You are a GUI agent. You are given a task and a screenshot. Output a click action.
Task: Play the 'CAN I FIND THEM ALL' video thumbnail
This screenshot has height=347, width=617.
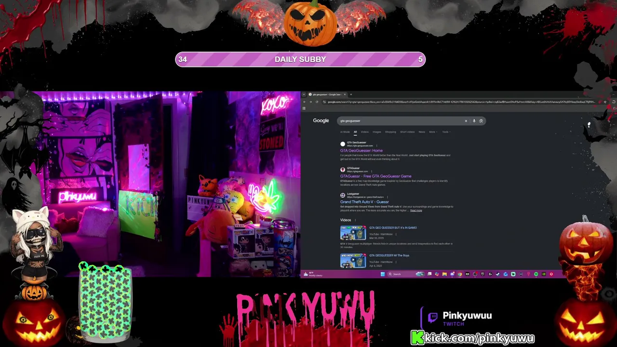pos(353,233)
